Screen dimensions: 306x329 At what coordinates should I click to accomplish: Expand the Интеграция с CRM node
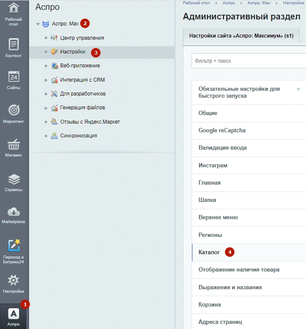pos(46,80)
